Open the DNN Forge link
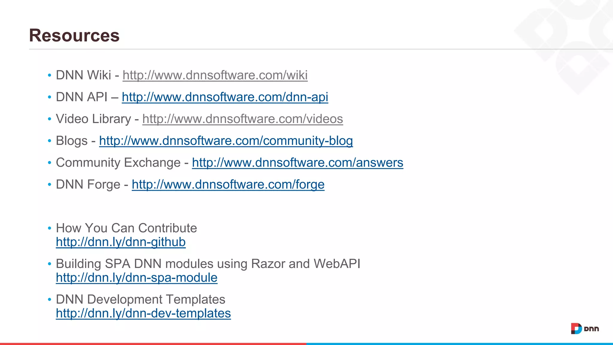This screenshot has width=613, height=345. pyautogui.click(x=228, y=184)
